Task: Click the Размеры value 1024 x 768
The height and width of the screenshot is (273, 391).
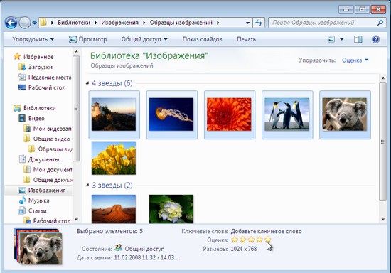Action: pos(244,249)
